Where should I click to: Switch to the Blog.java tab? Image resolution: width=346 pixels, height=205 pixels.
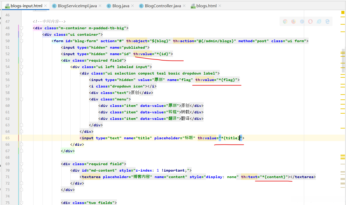[121, 6]
